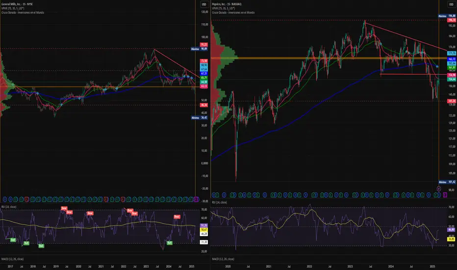Image resolution: width=457 pixels, height=270 pixels.
Task: Expand MACD (12, 26, close) pane under Pepsico
Action: point(223,259)
